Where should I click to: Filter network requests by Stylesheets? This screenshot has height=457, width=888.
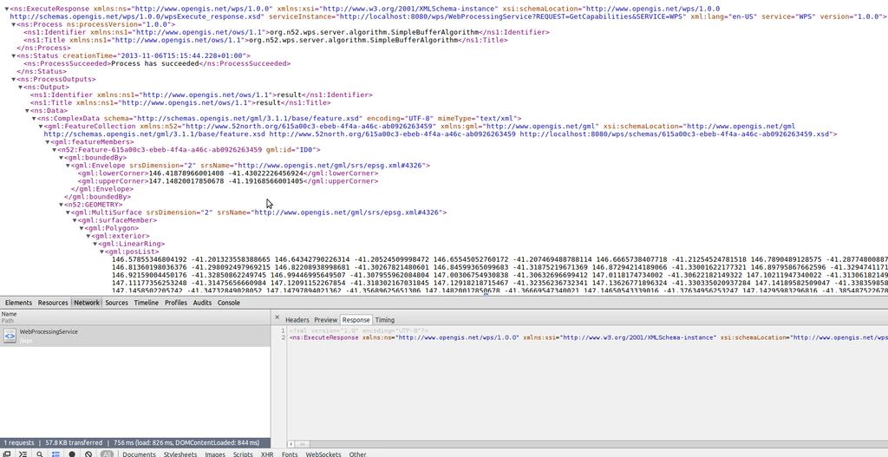pos(180,454)
